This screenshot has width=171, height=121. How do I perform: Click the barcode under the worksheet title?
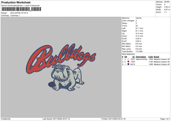21,9
